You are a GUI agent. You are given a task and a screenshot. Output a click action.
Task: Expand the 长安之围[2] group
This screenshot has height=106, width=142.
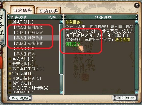[10, 64]
